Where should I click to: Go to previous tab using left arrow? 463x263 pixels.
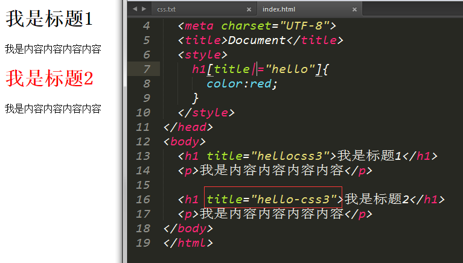[x=135, y=9]
